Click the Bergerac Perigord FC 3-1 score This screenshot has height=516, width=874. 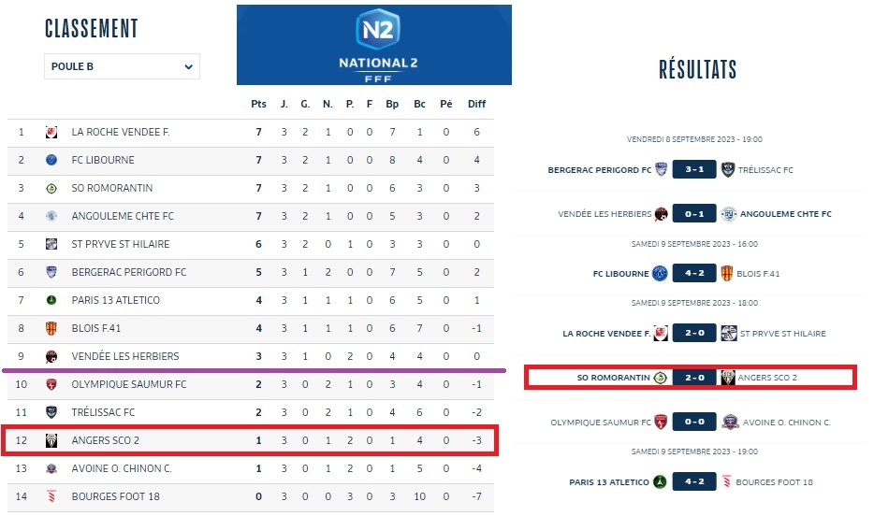[694, 170]
